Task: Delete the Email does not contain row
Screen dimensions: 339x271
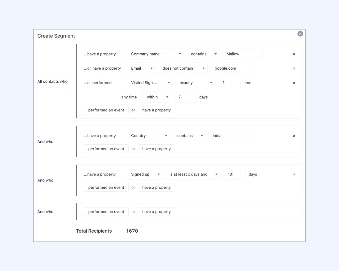Action: 294,68
